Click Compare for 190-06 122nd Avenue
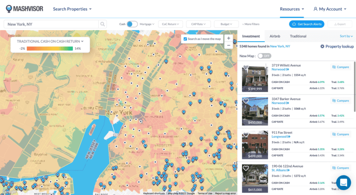356x195 pixels. [x=341, y=168]
